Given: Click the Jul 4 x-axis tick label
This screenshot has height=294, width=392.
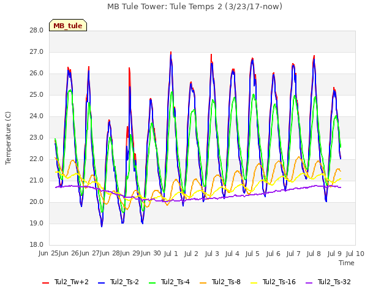Looking at the screenshot, I should [x=232, y=254].
